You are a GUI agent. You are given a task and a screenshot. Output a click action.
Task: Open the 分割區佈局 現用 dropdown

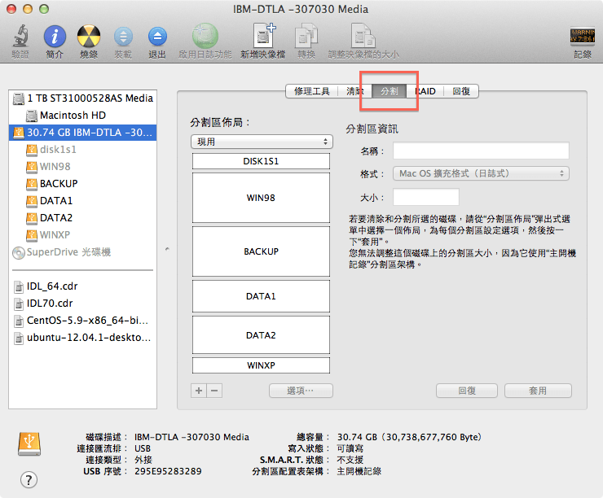coord(261,142)
